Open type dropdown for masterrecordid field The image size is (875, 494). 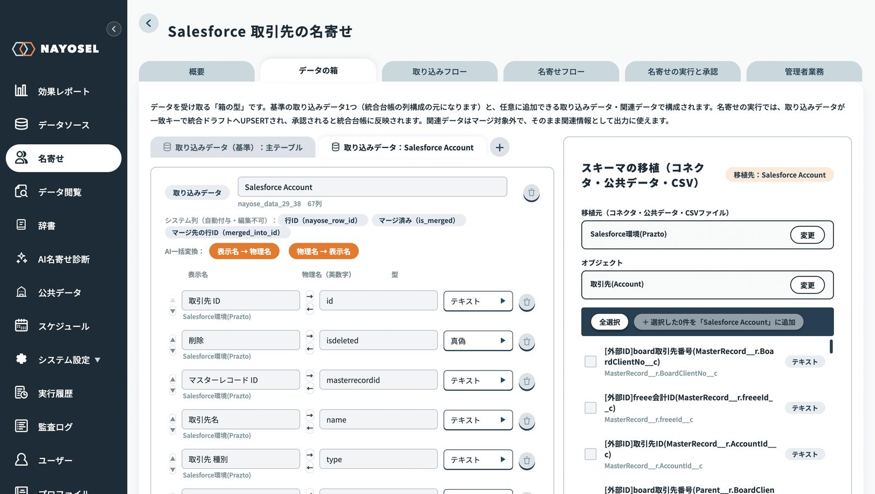click(478, 380)
